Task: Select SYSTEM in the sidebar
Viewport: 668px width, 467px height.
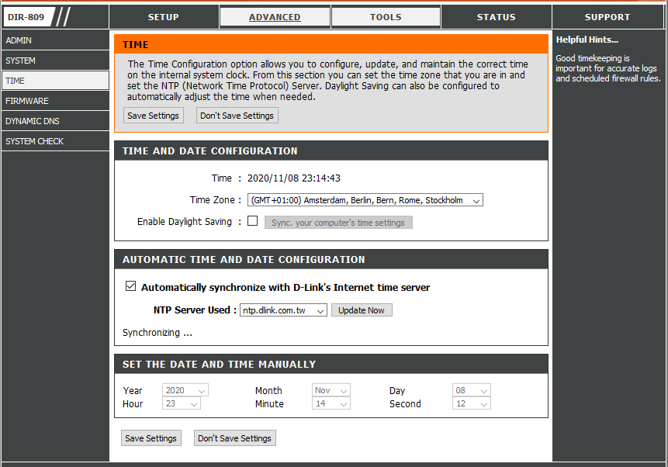Action: [x=55, y=61]
